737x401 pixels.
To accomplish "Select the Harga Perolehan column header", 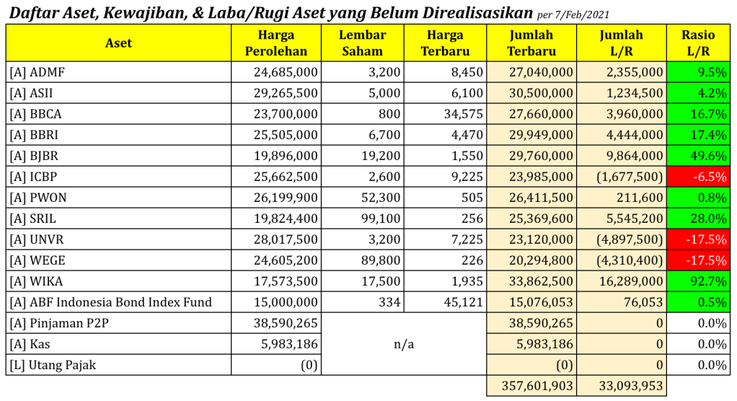I will click(276, 43).
